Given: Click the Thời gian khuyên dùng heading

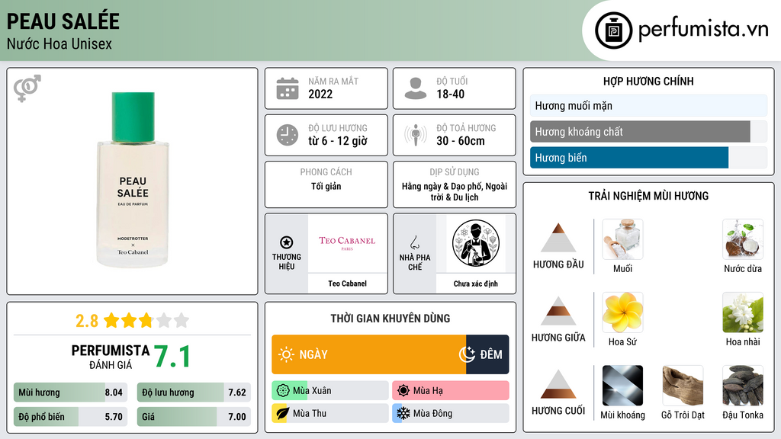Looking at the screenshot, I should [390, 319].
